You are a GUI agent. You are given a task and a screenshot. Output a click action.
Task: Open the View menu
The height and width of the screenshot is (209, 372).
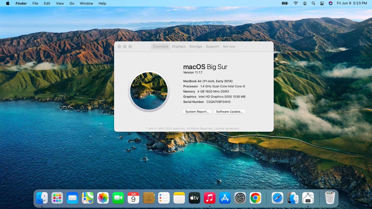tap(60, 3)
